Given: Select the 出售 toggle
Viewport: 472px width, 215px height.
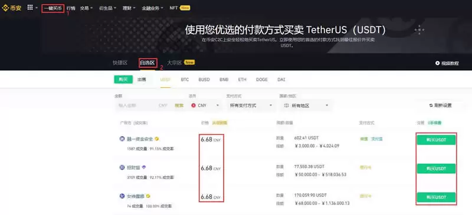Looking at the screenshot, I should 142,80.
